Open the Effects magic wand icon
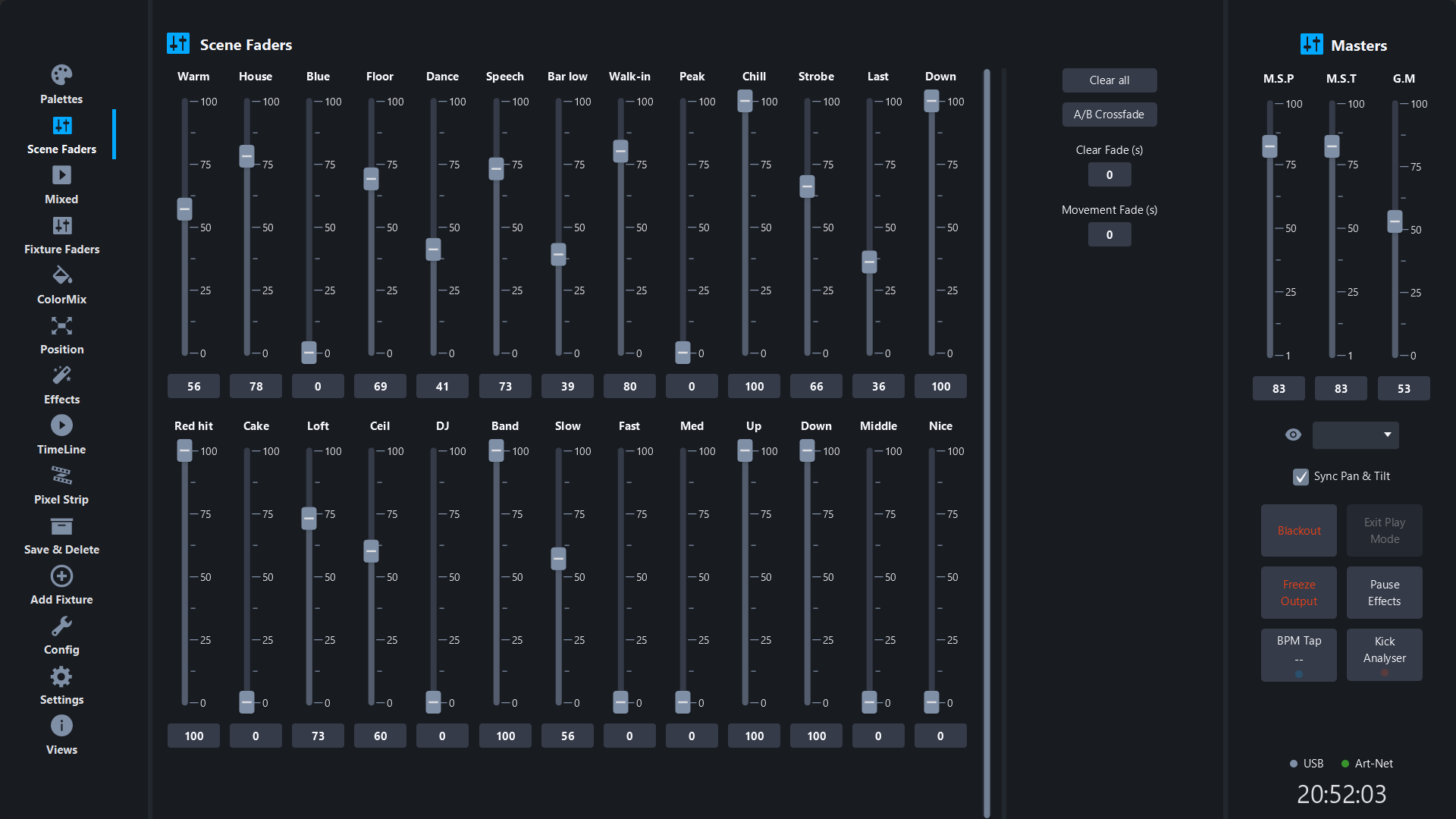The image size is (1456, 819). click(x=61, y=375)
